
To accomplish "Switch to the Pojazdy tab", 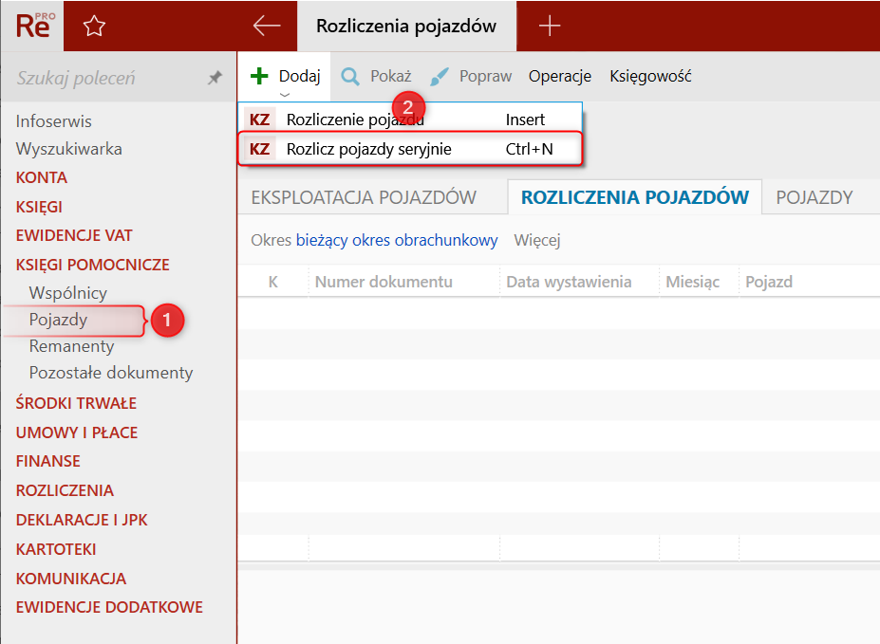I will point(814,197).
